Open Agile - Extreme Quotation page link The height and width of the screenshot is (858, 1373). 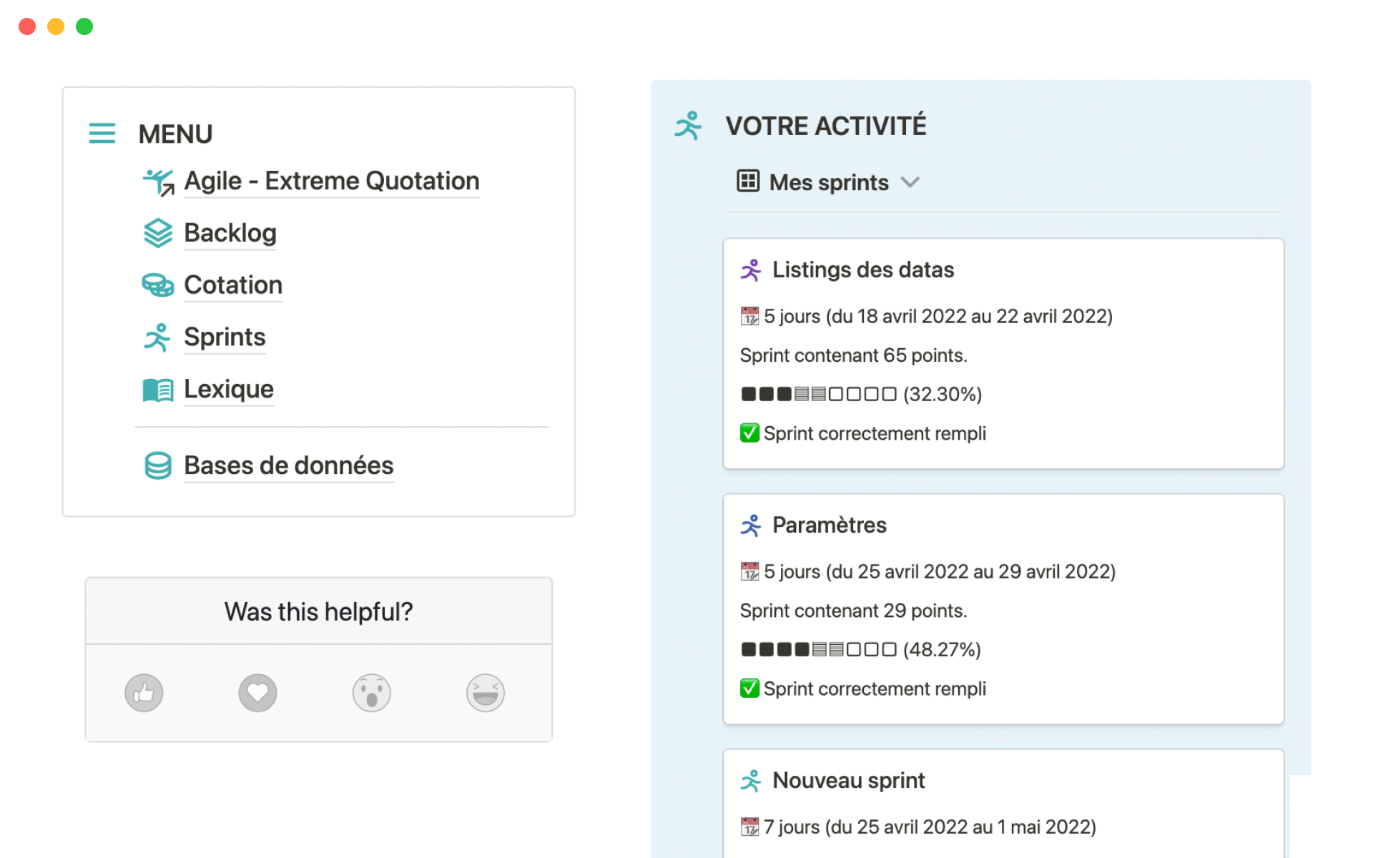[331, 181]
